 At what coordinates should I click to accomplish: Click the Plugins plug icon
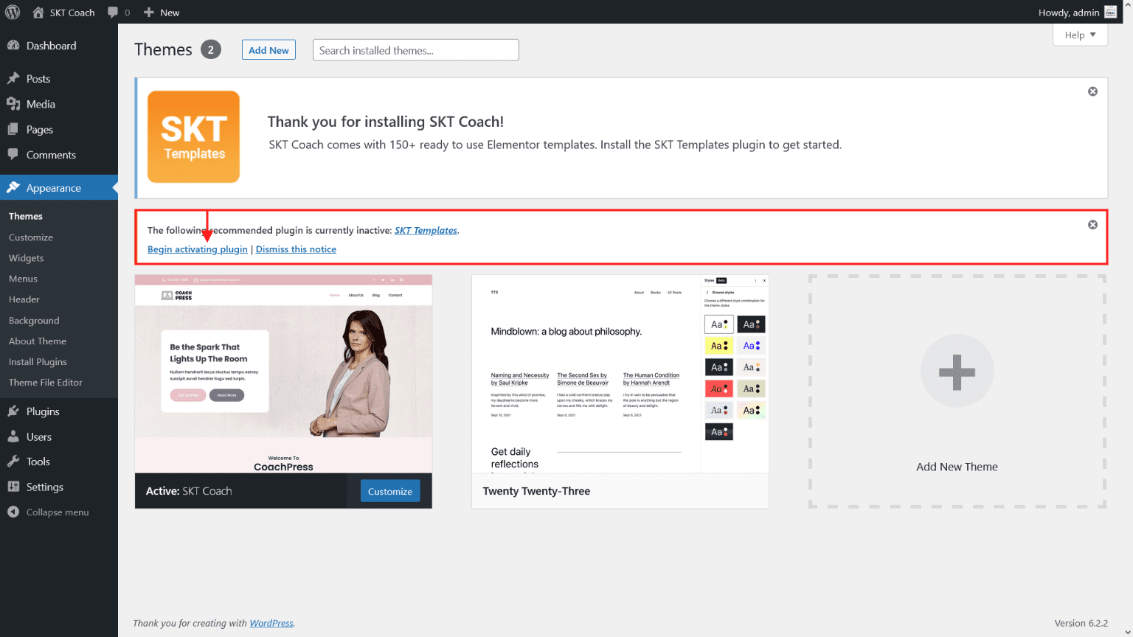pos(13,411)
